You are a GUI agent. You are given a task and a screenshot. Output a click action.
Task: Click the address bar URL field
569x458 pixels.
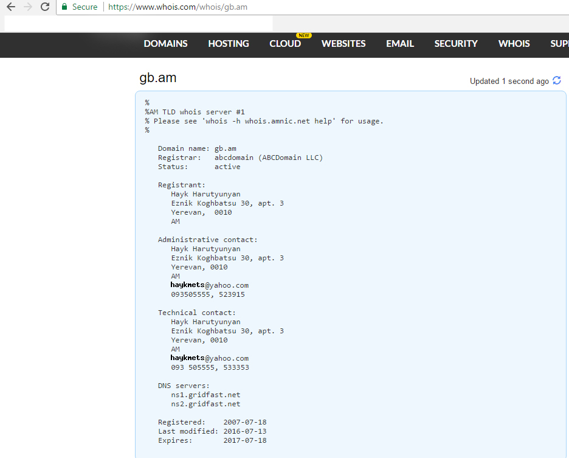click(312, 7)
